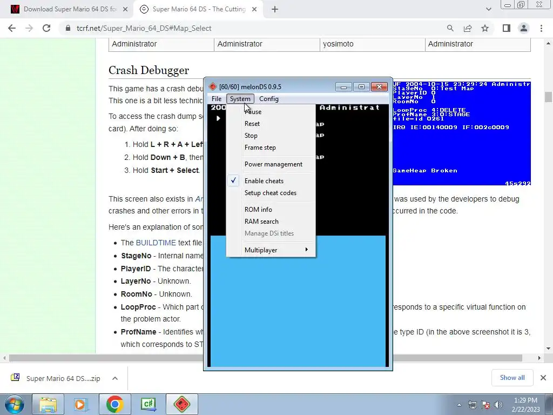
Task: Click the Chrome forward arrow
Action: tap(29, 28)
